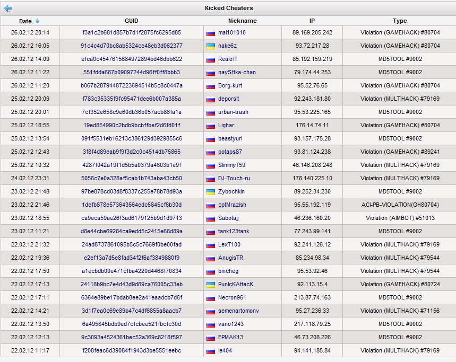
Task: Click the GUID column header
Action: point(132,21)
